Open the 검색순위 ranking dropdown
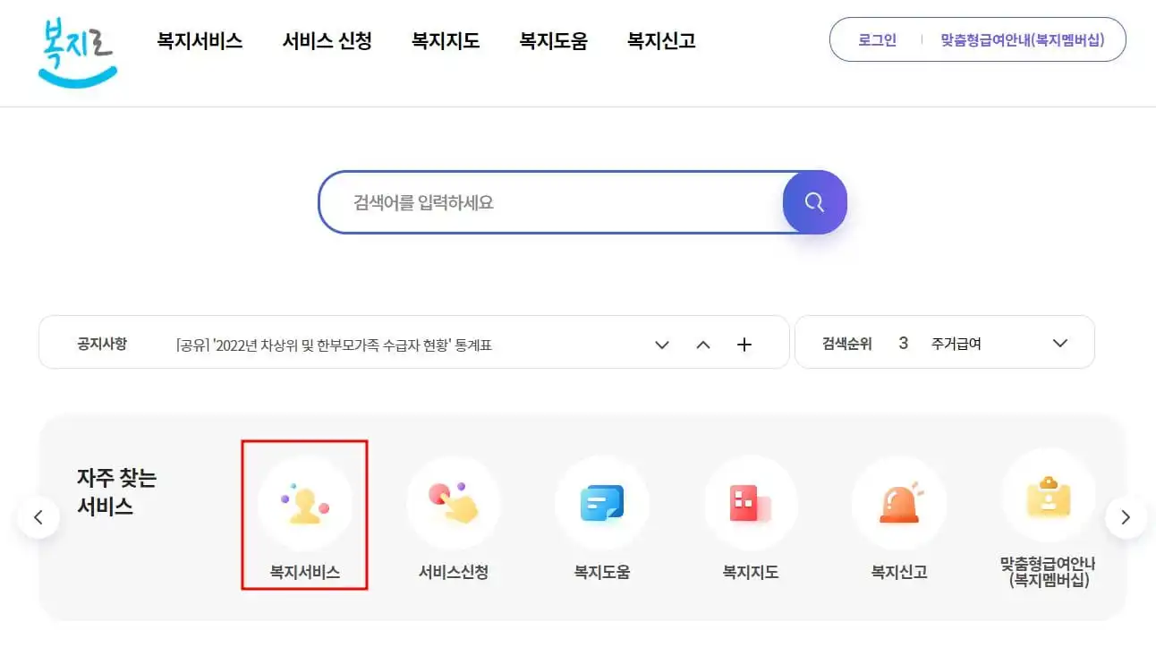1156x656 pixels. tap(1060, 343)
